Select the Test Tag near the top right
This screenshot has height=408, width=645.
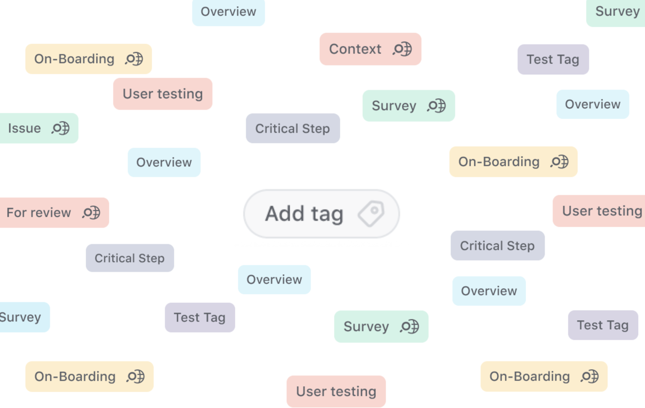pyautogui.click(x=553, y=59)
